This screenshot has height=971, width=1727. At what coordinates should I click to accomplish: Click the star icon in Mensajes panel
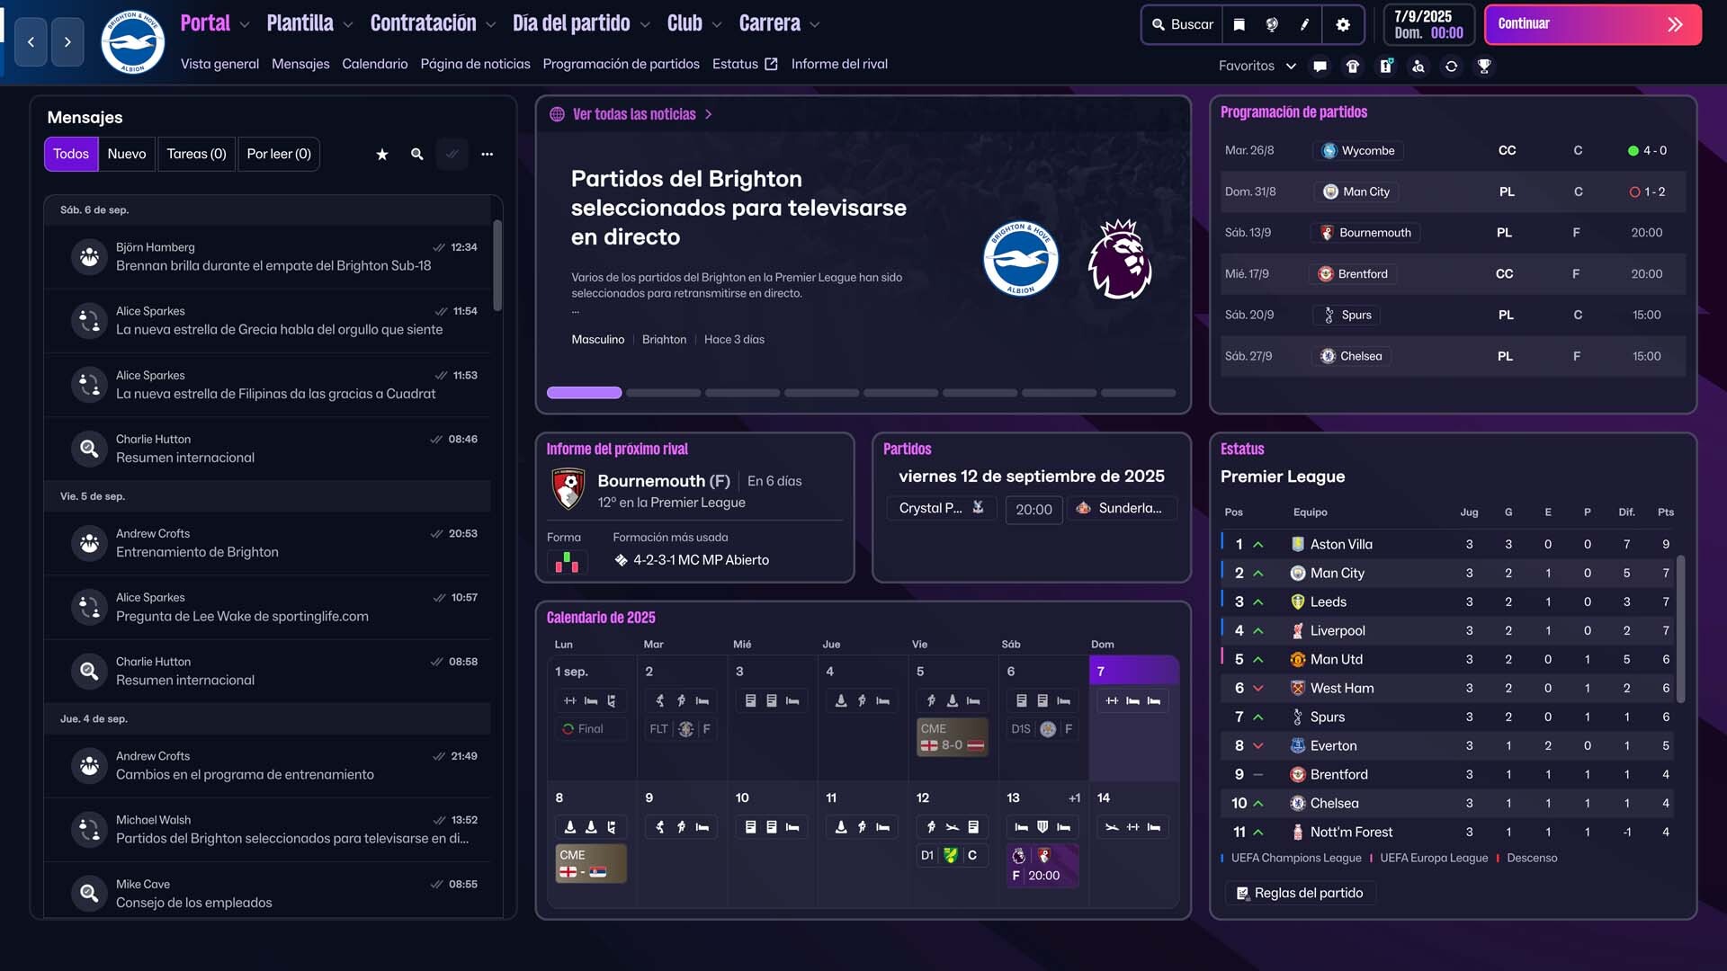[x=382, y=154]
